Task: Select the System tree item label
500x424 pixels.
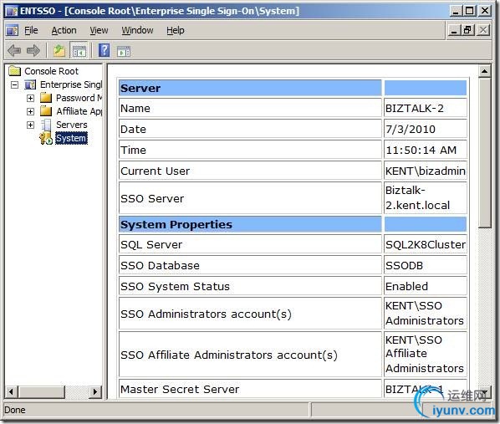Action: point(71,138)
